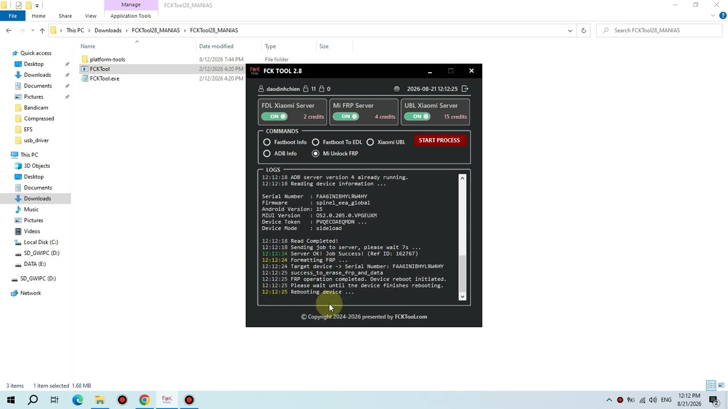The height and width of the screenshot is (409, 728).
Task: Expand Quick access in navigation pane
Action: 36,53
